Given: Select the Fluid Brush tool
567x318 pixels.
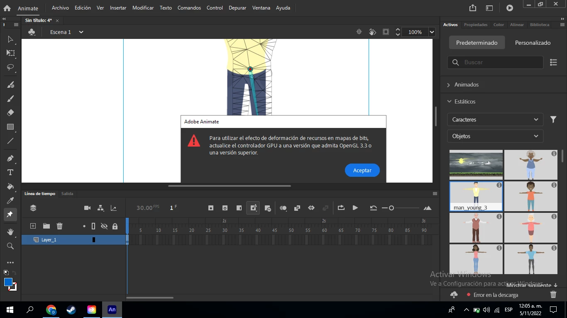Looking at the screenshot, I should tap(11, 85).
